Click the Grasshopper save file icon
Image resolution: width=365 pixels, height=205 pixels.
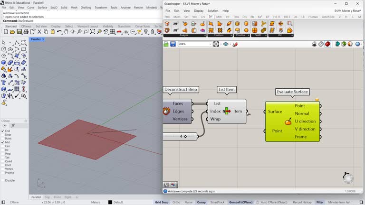point(173,44)
